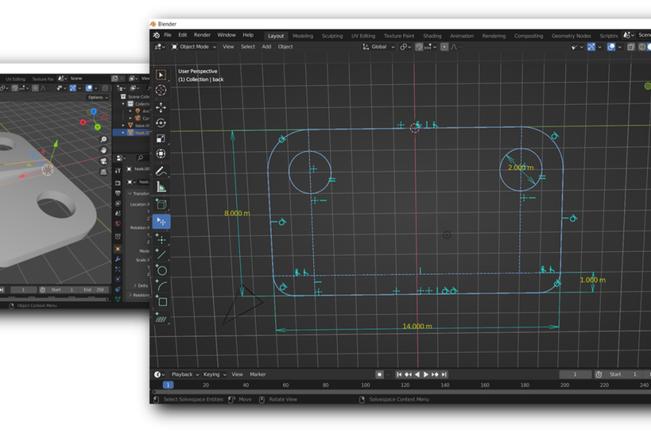Image resolution: width=651 pixels, height=434 pixels.
Task: Switch to the Modeling workspace tab
Action: pyautogui.click(x=302, y=36)
